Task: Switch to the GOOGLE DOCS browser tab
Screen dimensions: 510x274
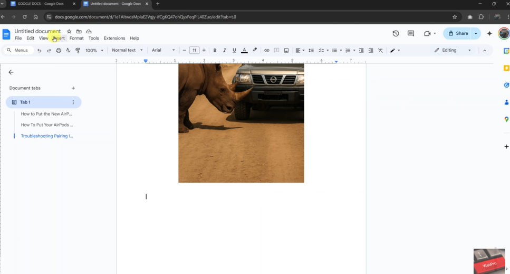Action: pos(43,4)
